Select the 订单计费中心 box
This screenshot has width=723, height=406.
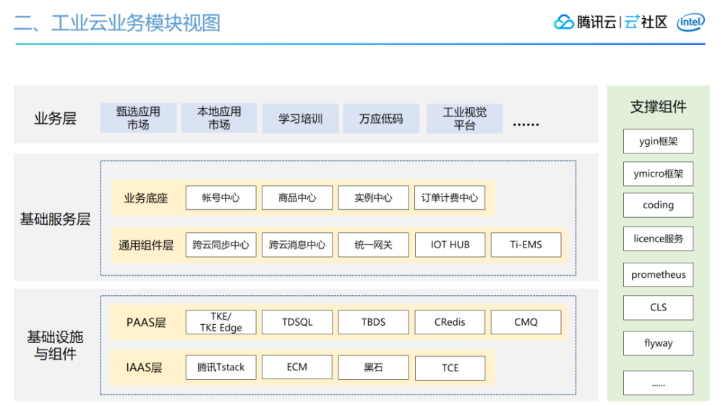click(450, 198)
